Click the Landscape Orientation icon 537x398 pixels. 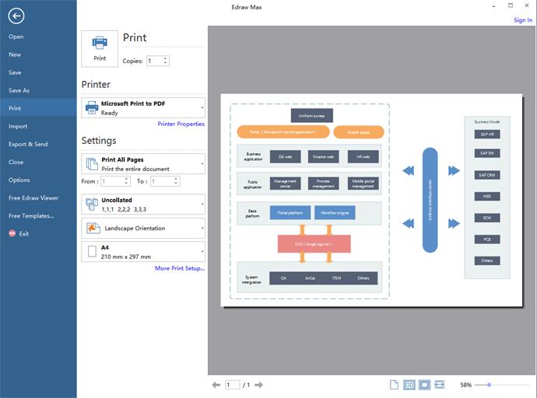click(x=93, y=228)
